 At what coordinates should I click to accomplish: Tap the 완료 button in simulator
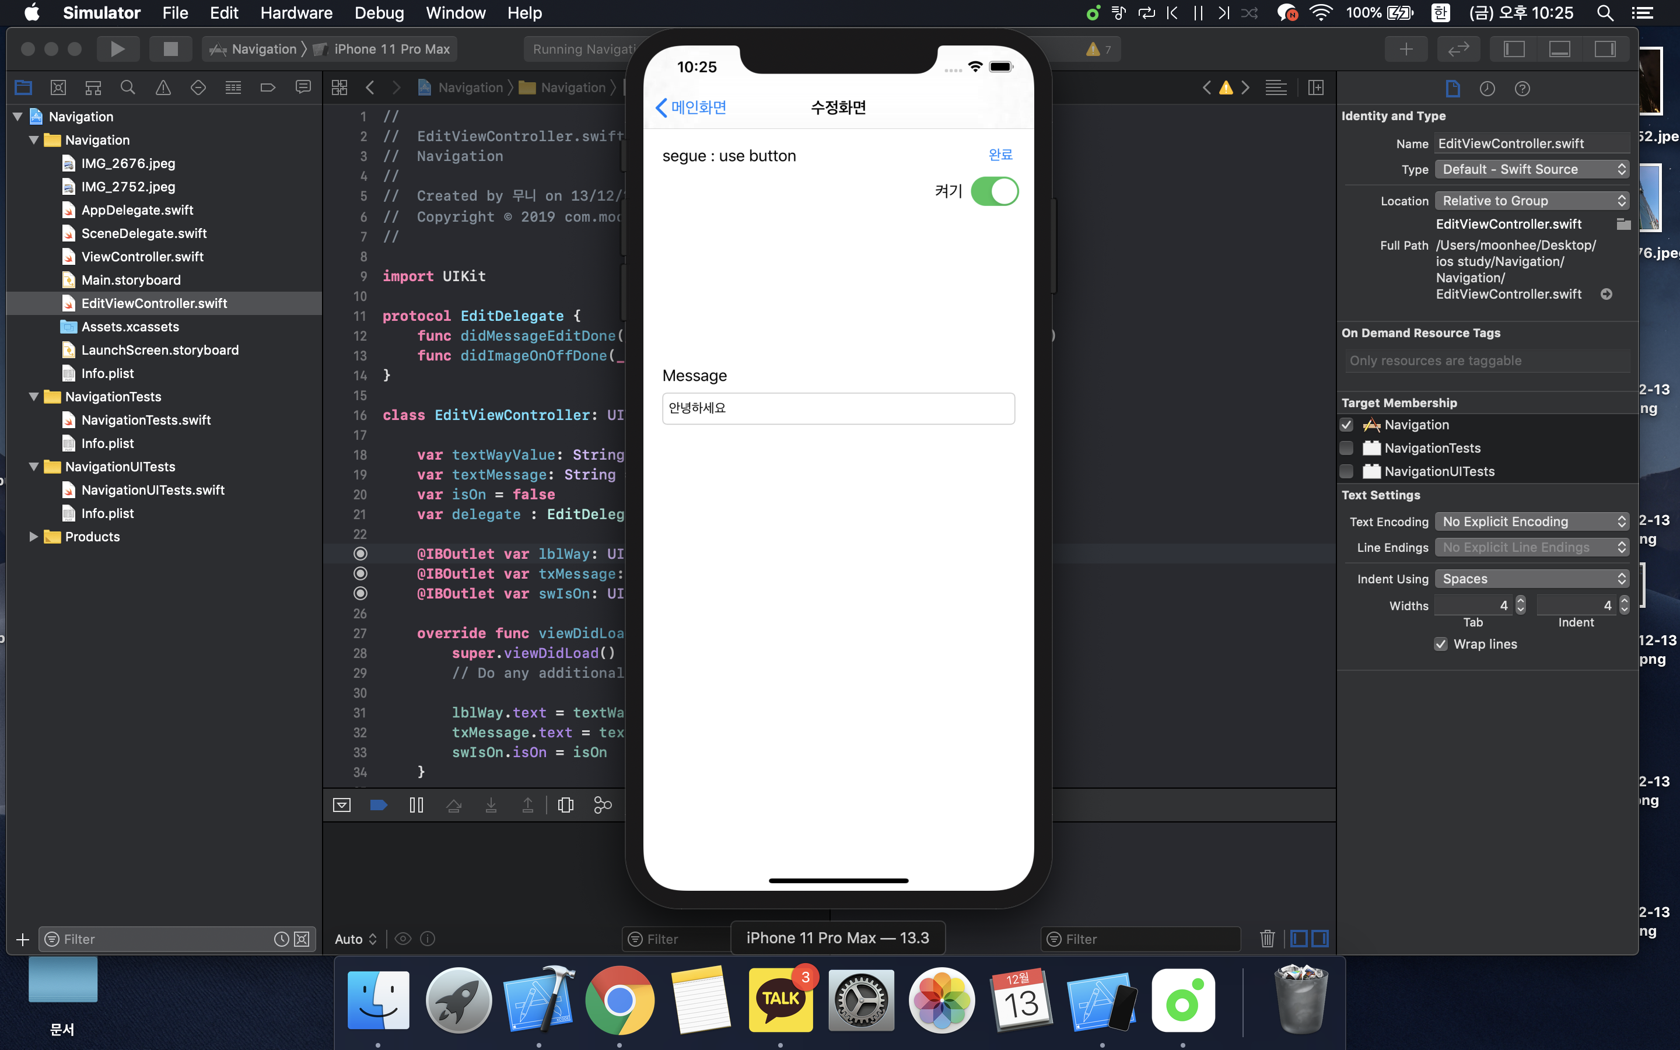1000,155
